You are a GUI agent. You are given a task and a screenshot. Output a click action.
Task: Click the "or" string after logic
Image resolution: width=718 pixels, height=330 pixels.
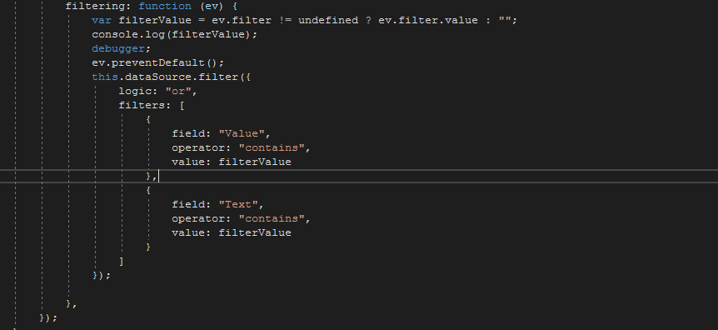pyautogui.click(x=178, y=91)
